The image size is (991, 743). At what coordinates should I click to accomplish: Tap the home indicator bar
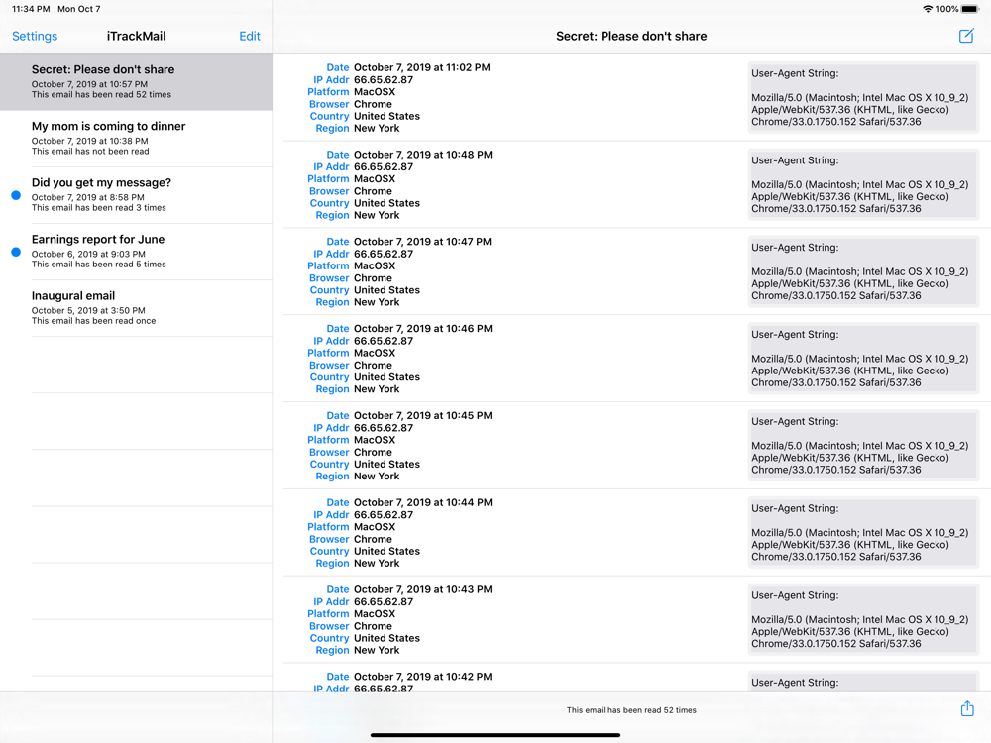[x=495, y=735]
